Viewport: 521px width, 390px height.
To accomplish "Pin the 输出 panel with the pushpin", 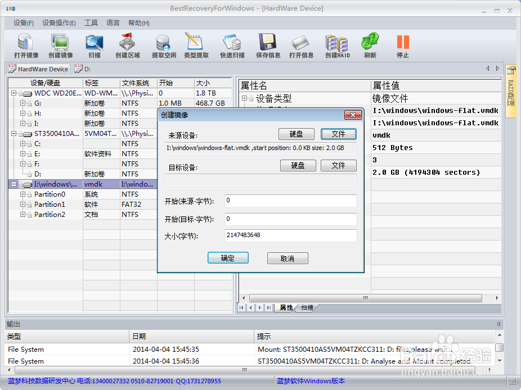I will pyautogui.click(x=498, y=324).
